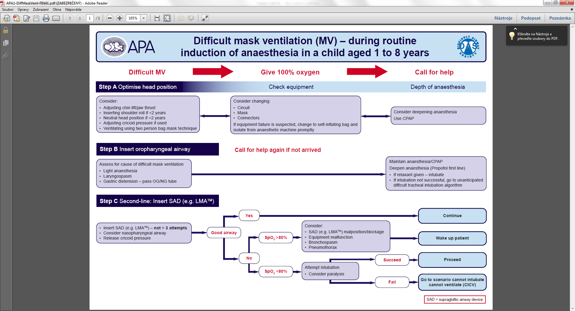The image size is (575, 311).
Task: Click 'Go to scenario cannot intubate' box
Action: coord(452,282)
